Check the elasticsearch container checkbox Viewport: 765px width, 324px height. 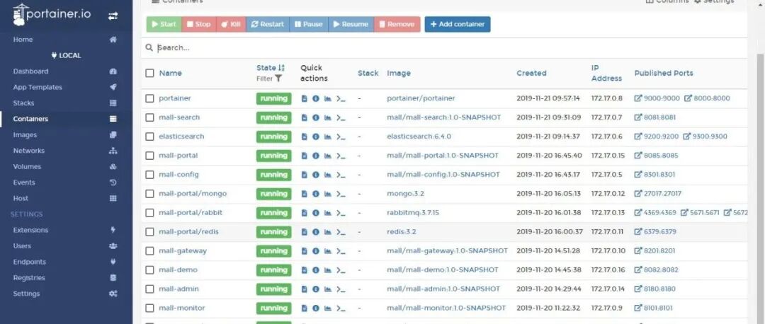tap(149, 137)
